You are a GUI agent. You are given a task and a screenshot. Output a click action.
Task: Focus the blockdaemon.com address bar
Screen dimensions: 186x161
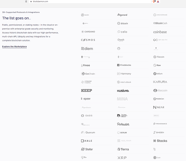click(90, 1)
